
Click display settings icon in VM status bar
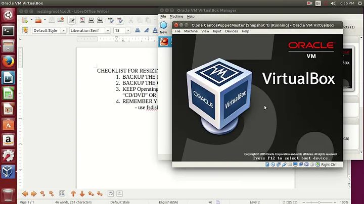tap(295, 164)
